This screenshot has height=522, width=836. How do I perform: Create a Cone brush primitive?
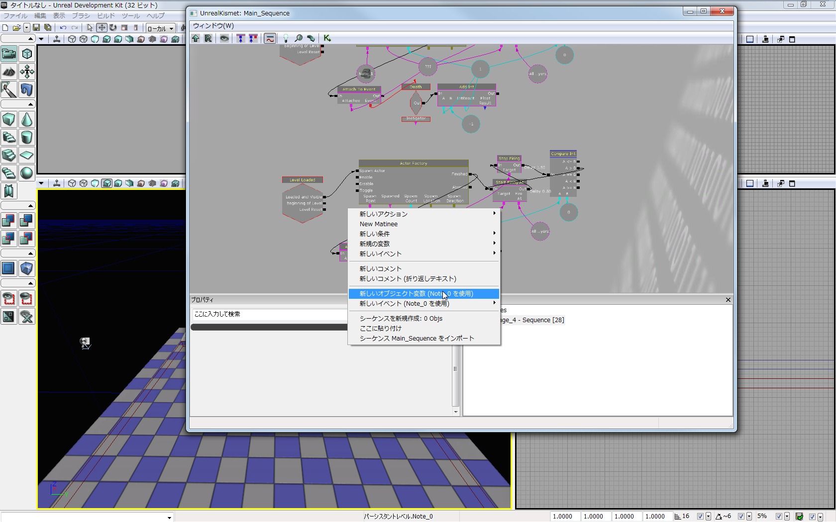point(27,120)
